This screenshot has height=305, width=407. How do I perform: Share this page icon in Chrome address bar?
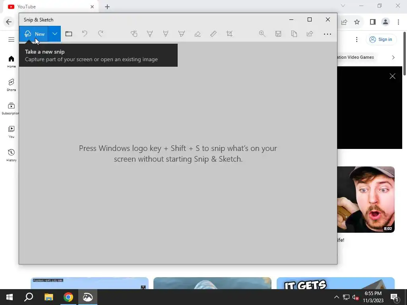click(x=344, y=22)
